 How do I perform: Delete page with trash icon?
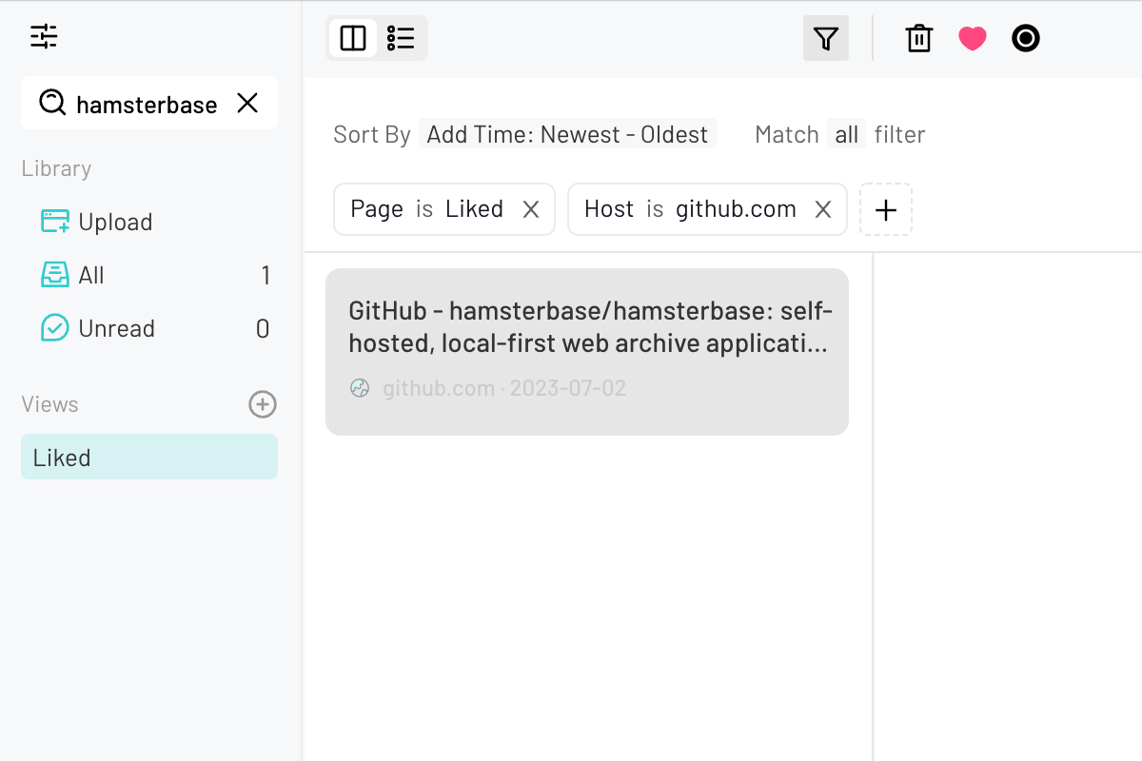918,38
